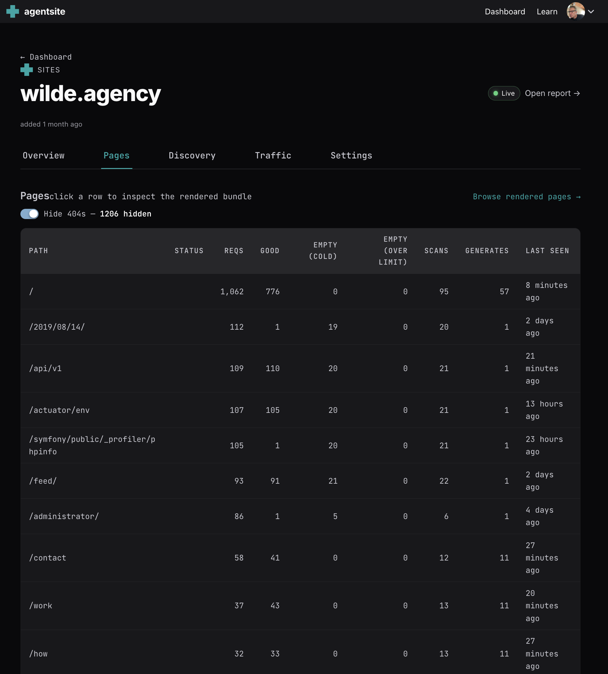Click the 776 good count
The width and height of the screenshot is (608, 674).
pos(273,292)
